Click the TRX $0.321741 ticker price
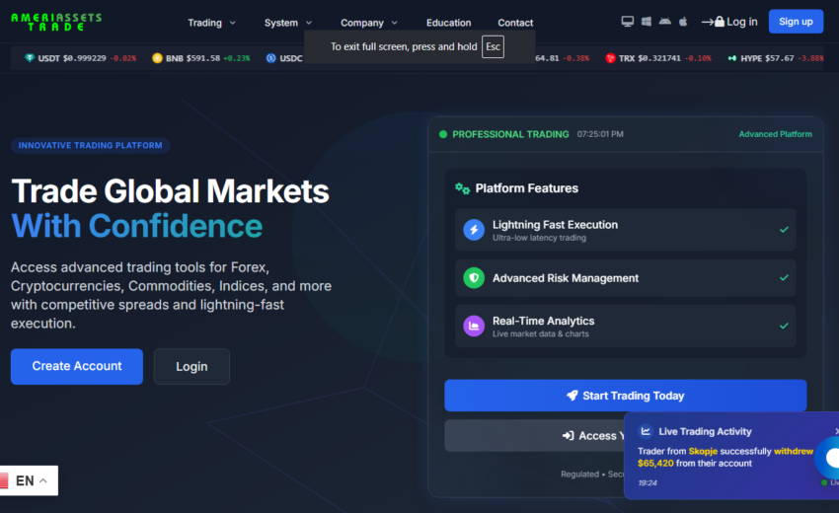The width and height of the screenshot is (839, 513). click(659, 58)
